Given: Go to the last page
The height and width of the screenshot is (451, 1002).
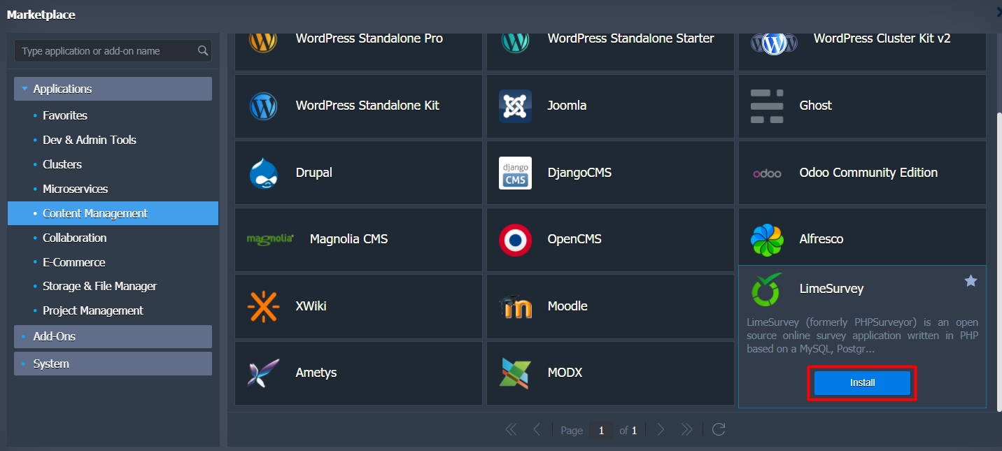Looking at the screenshot, I should pos(686,429).
